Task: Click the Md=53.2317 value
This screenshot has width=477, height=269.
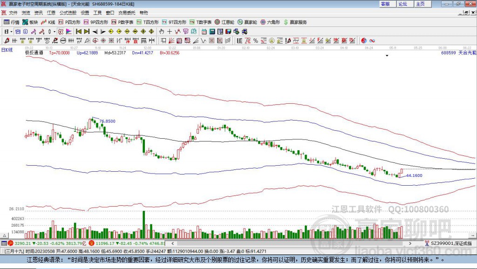Action: click(115, 53)
